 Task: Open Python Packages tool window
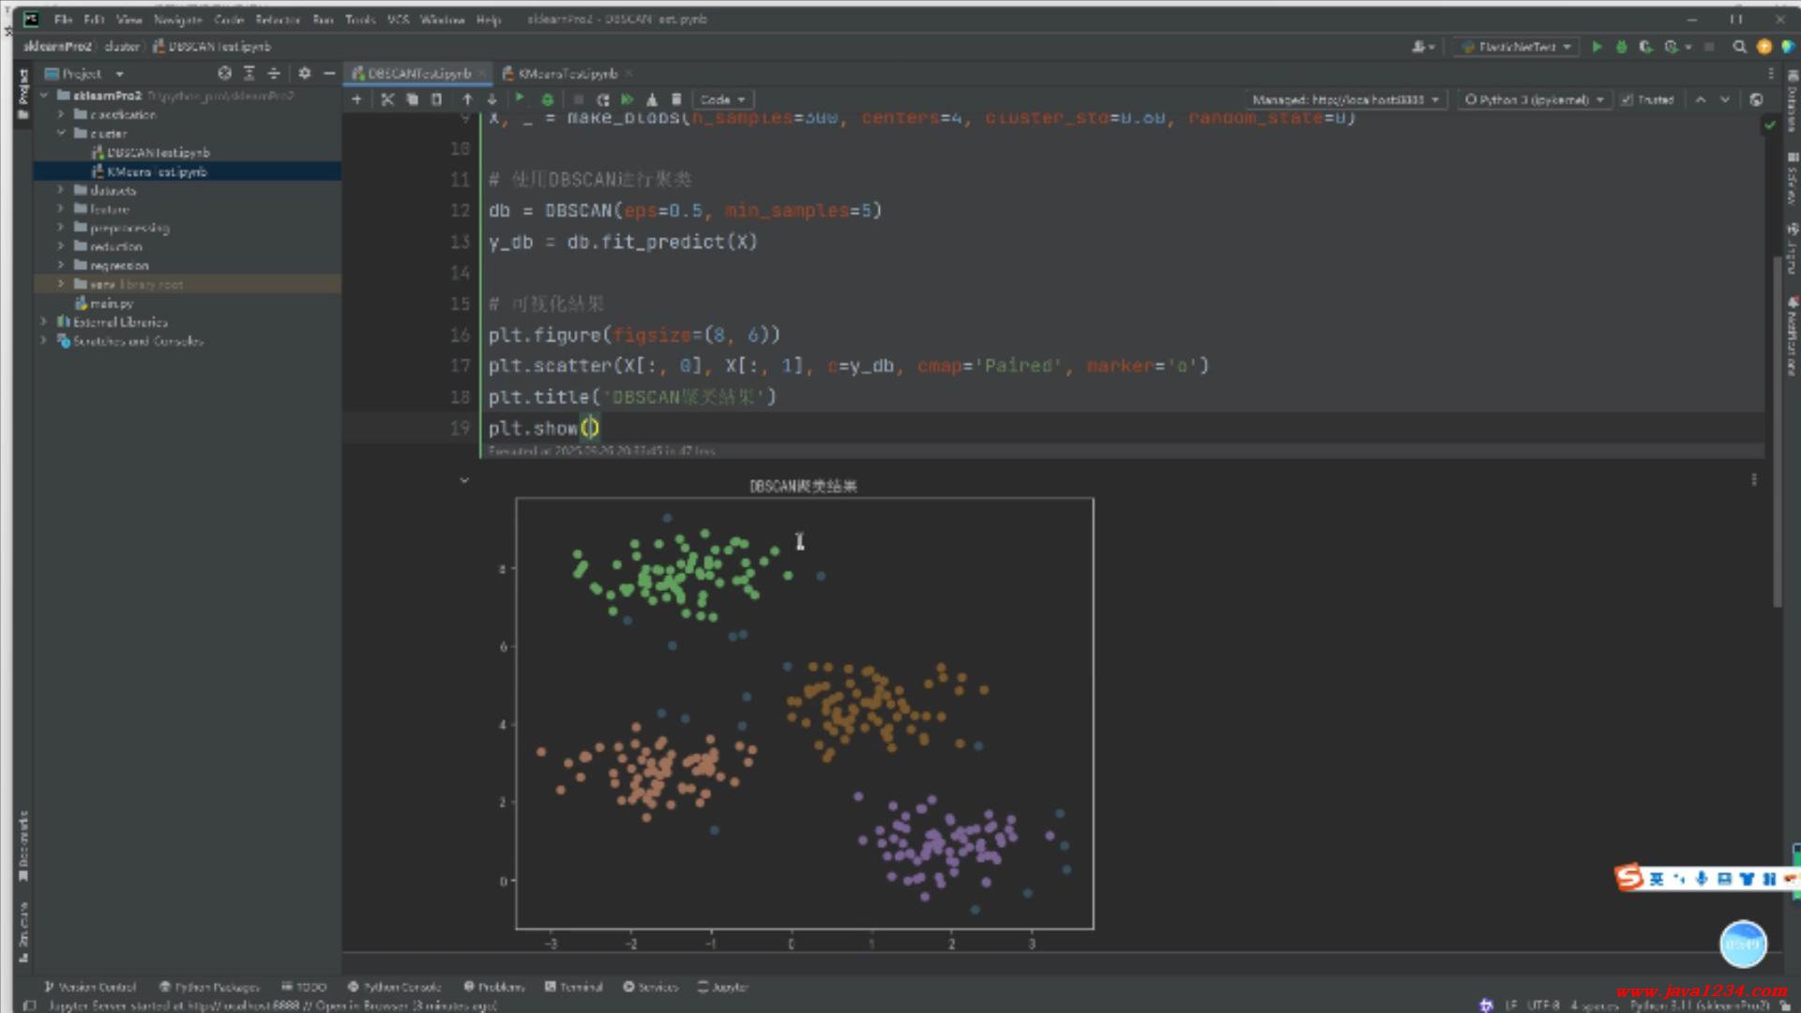pos(208,987)
